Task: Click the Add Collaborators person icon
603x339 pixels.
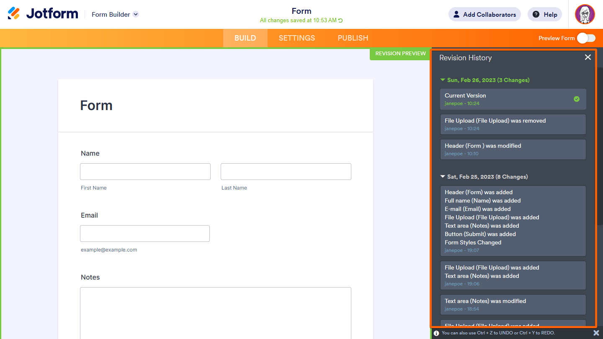Action: 456,14
